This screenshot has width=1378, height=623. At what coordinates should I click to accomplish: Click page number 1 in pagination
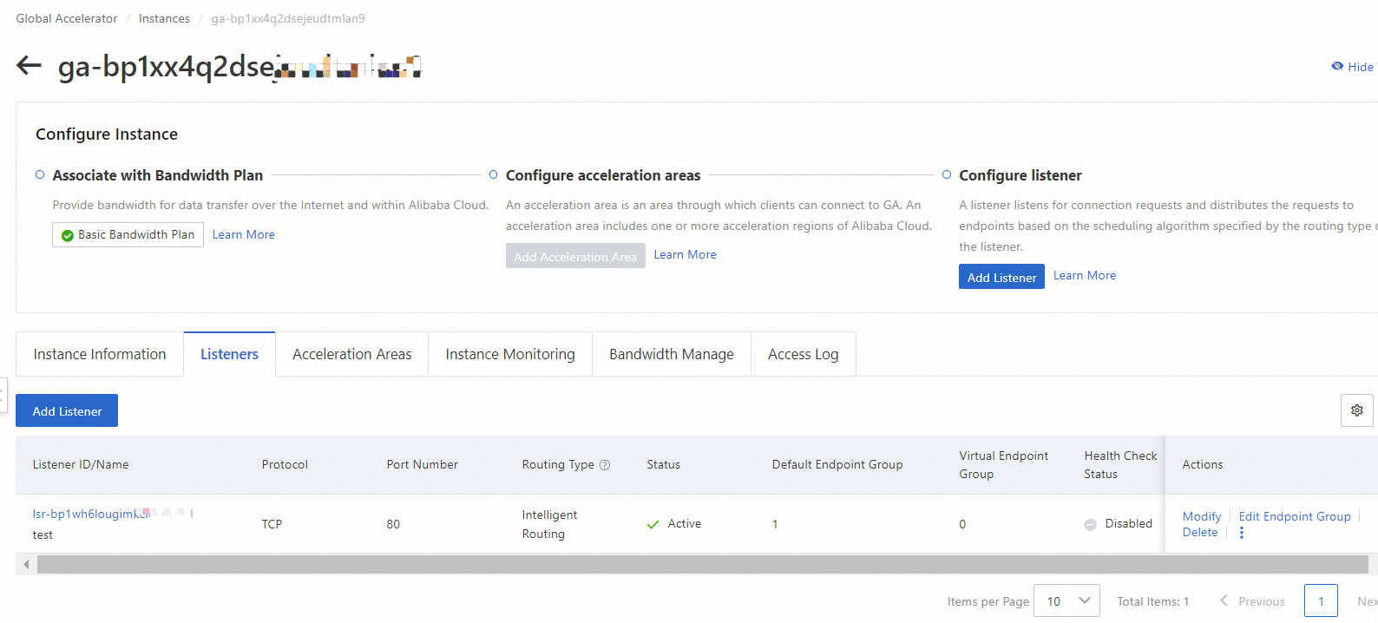click(1321, 600)
